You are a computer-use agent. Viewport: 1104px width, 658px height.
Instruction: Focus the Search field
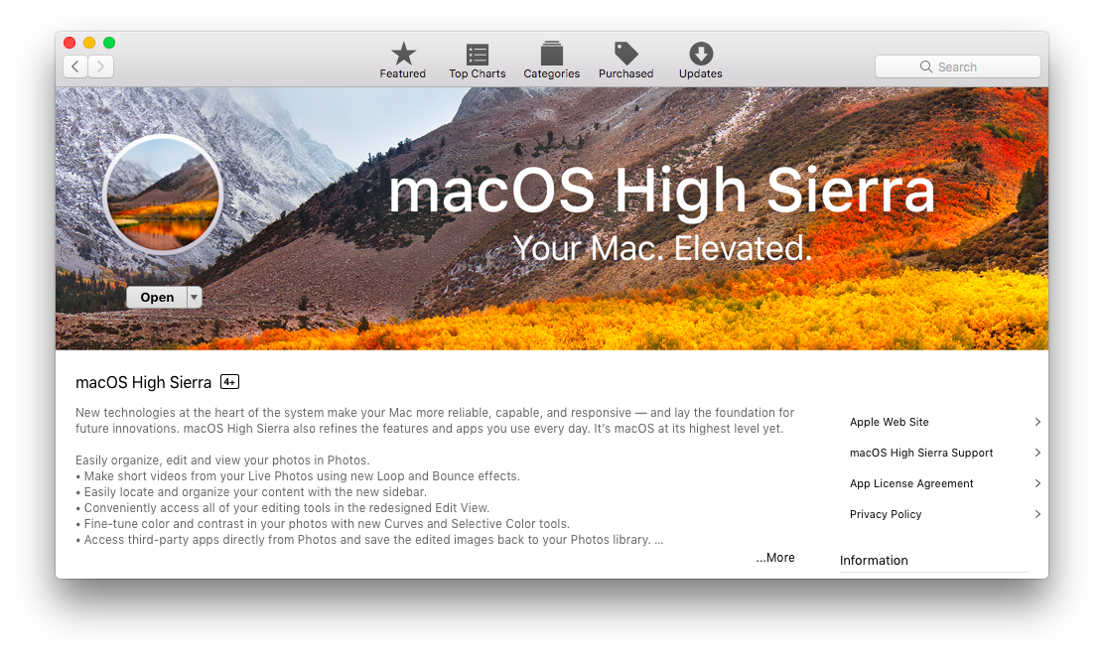coord(957,66)
